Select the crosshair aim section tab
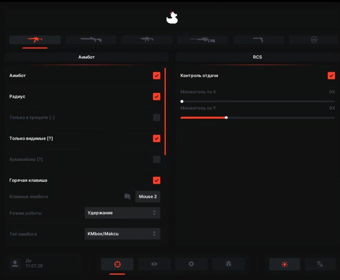 tap(117, 264)
